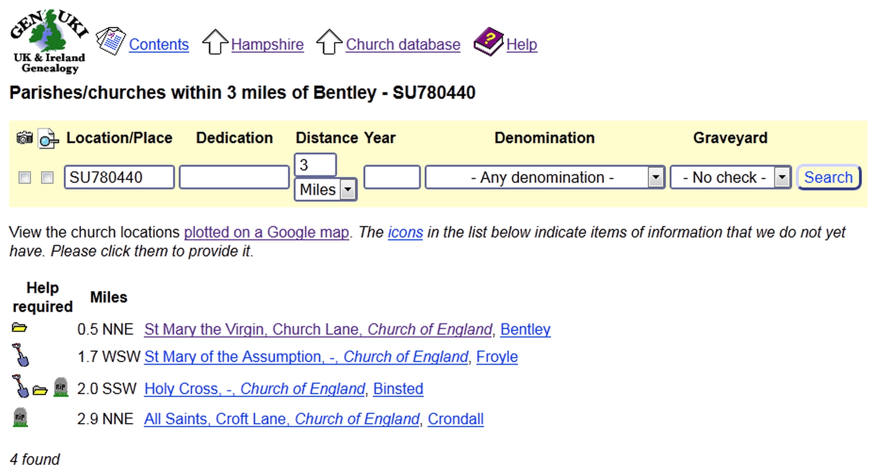Open the Graveyard No check dropdown

tap(731, 178)
